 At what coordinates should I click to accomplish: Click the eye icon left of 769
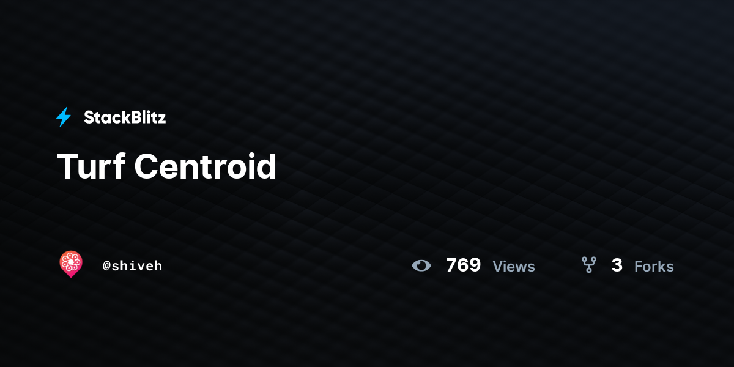point(421,265)
